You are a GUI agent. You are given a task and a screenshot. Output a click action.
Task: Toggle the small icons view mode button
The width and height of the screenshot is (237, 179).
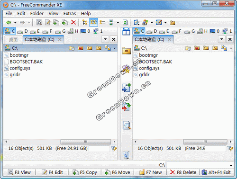93,22
